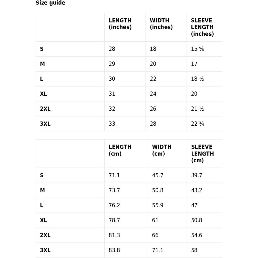Select the 83.8 length value for 3XL

114,250
